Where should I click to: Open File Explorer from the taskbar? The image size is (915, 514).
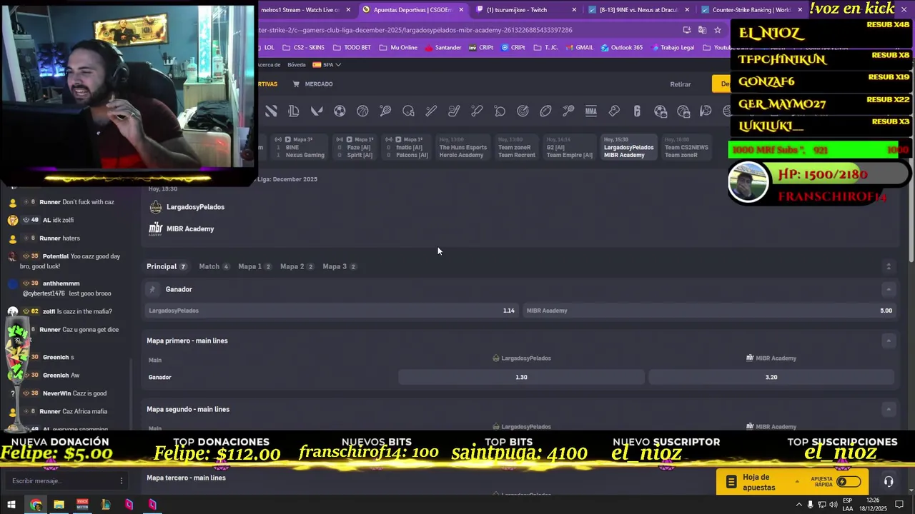click(x=59, y=505)
